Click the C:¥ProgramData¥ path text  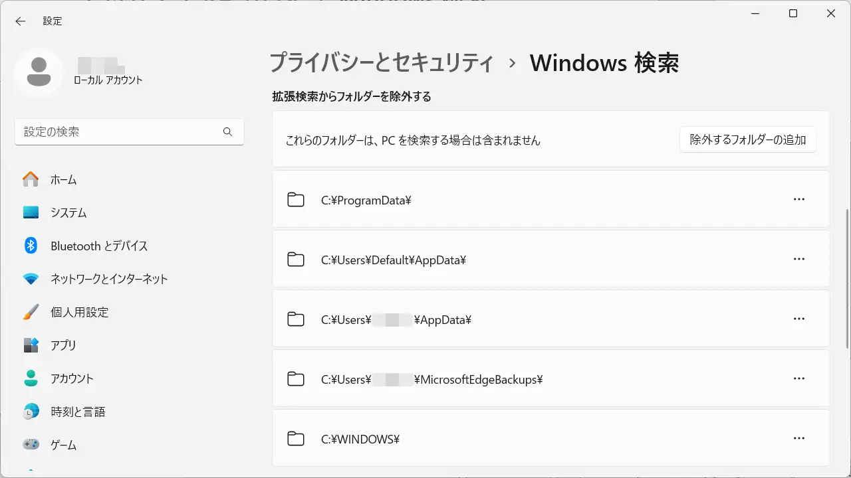tap(366, 200)
